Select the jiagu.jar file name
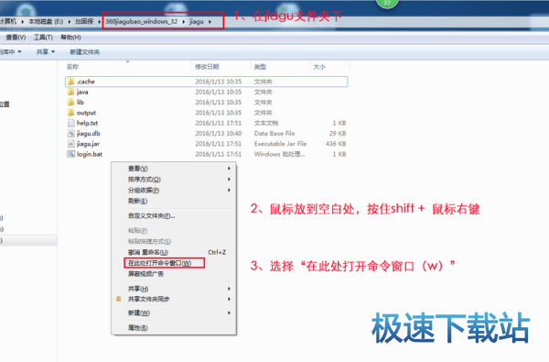This screenshot has width=549, height=362. coord(88,144)
